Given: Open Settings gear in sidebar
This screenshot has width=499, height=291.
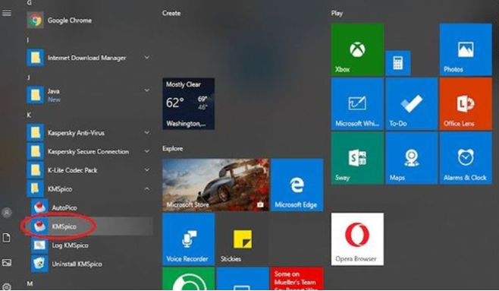Looking at the screenshot, I should (7, 286).
